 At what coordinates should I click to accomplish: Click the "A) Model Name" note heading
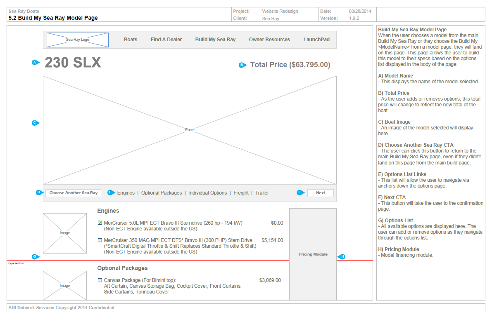[395, 76]
